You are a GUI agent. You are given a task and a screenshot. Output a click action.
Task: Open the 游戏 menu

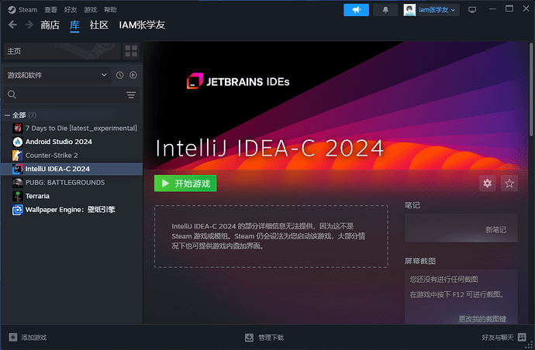tap(91, 9)
